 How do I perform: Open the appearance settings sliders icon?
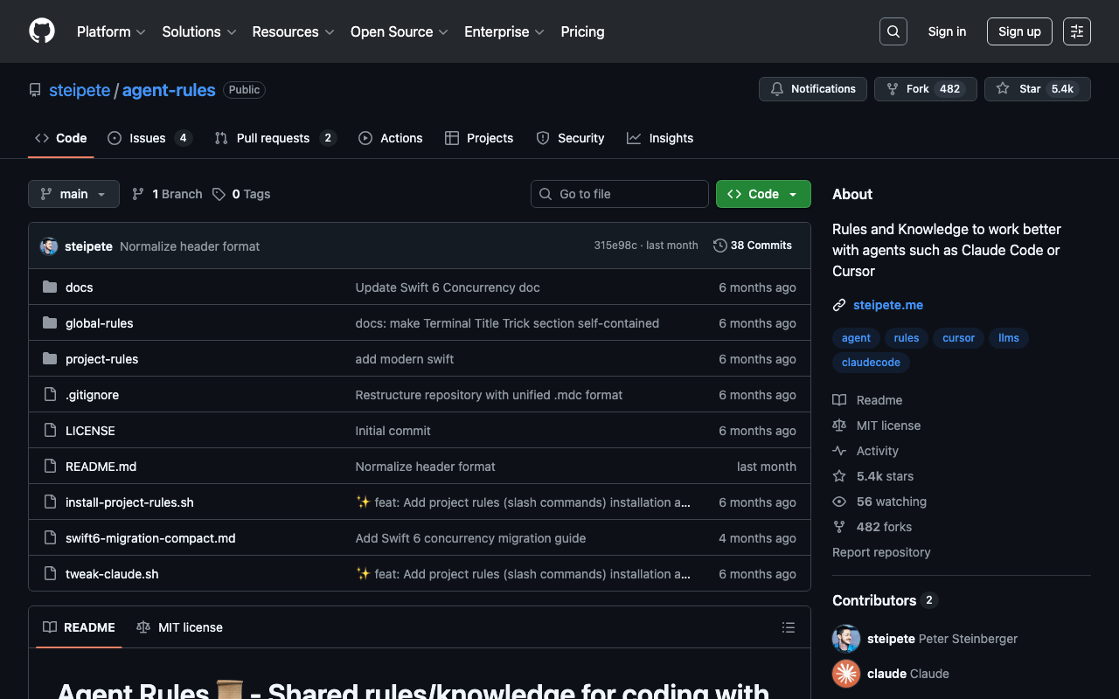(x=1076, y=31)
